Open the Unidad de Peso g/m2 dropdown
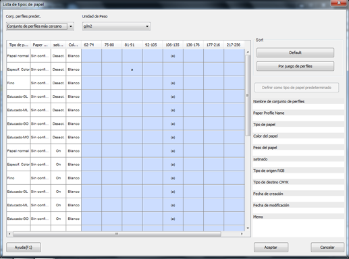 [116, 26]
